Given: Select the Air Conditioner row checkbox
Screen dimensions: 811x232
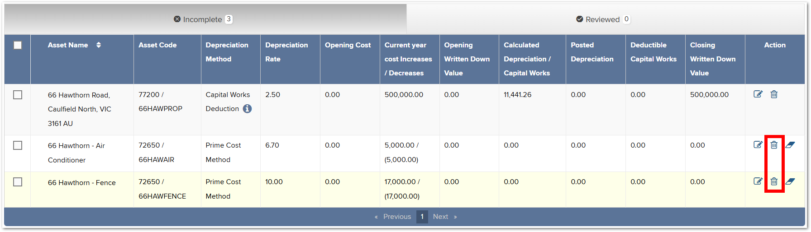Looking at the screenshot, I should (x=18, y=145).
